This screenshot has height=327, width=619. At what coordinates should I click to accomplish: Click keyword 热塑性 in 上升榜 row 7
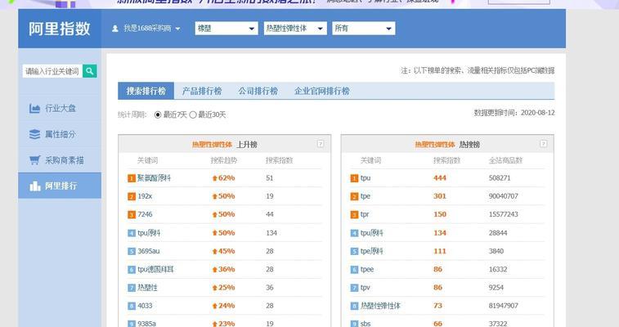tap(147, 288)
